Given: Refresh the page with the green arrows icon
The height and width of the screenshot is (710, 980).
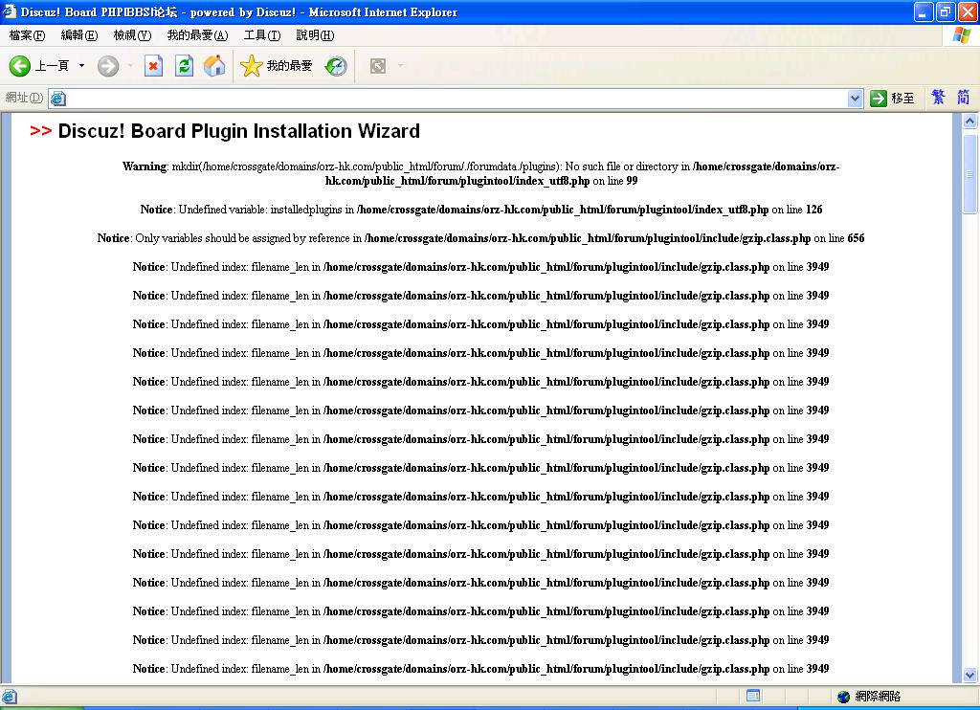Looking at the screenshot, I should pos(184,66).
